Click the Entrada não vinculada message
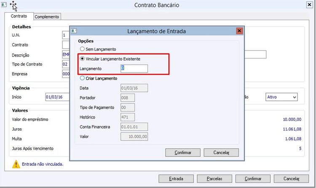 pyautogui.click(x=43, y=164)
